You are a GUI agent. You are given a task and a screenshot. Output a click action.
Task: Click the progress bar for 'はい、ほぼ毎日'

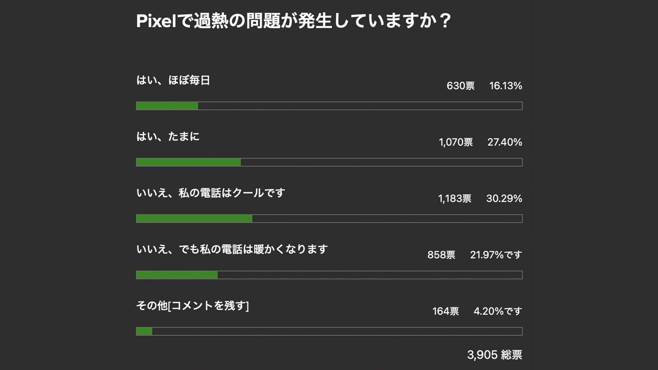pos(329,106)
